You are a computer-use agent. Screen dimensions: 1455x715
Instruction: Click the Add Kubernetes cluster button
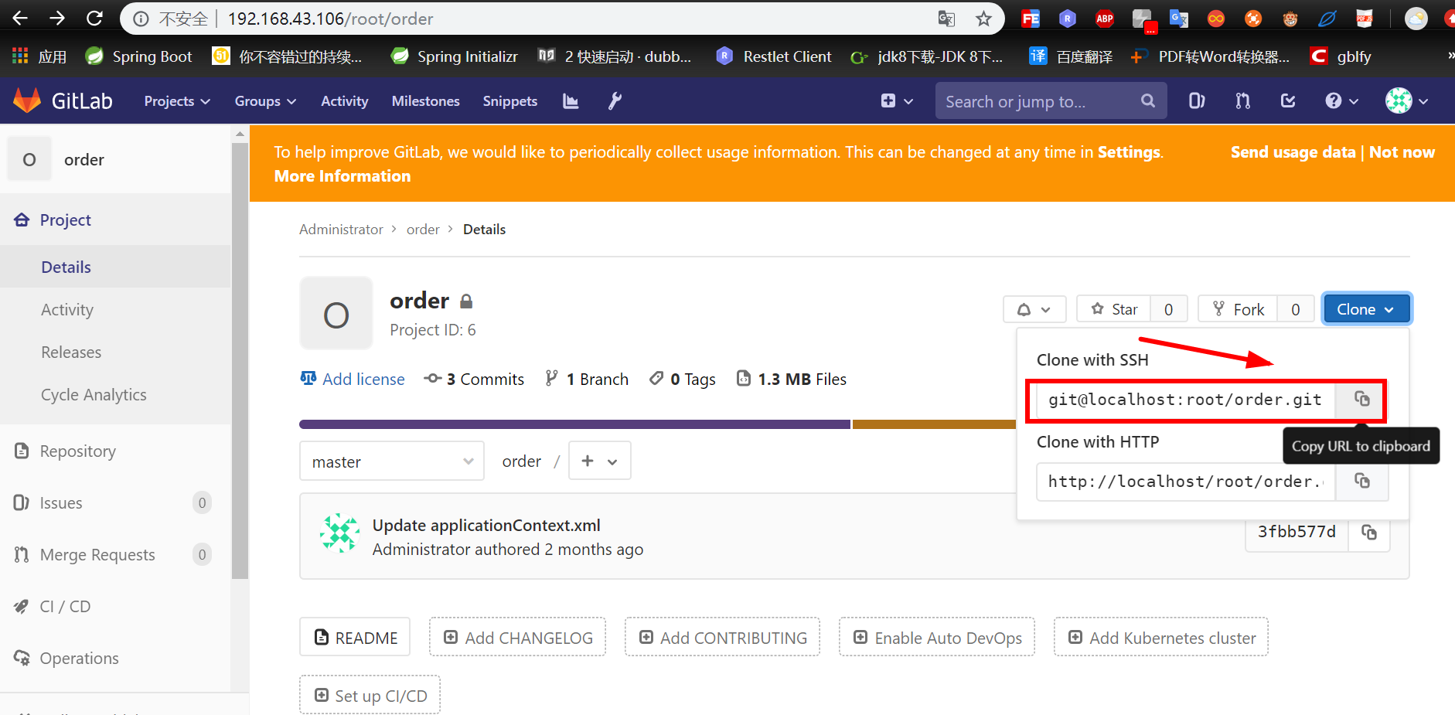1161,638
